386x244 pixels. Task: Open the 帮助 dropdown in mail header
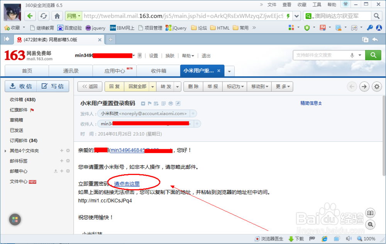point(188,56)
